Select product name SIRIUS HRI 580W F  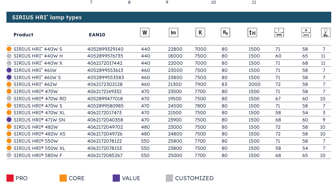click(38, 156)
